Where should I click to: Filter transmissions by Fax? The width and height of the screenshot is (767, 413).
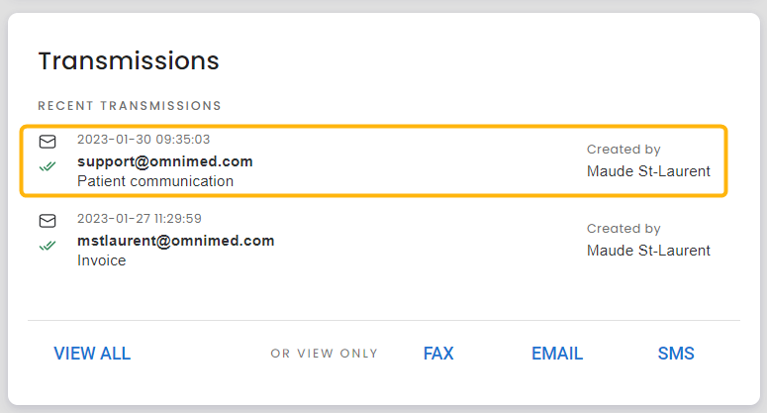(x=438, y=354)
